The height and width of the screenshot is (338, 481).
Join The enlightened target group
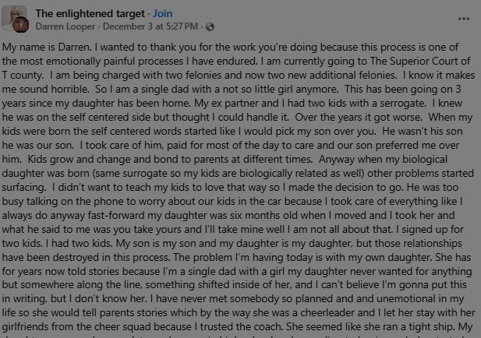tap(162, 13)
